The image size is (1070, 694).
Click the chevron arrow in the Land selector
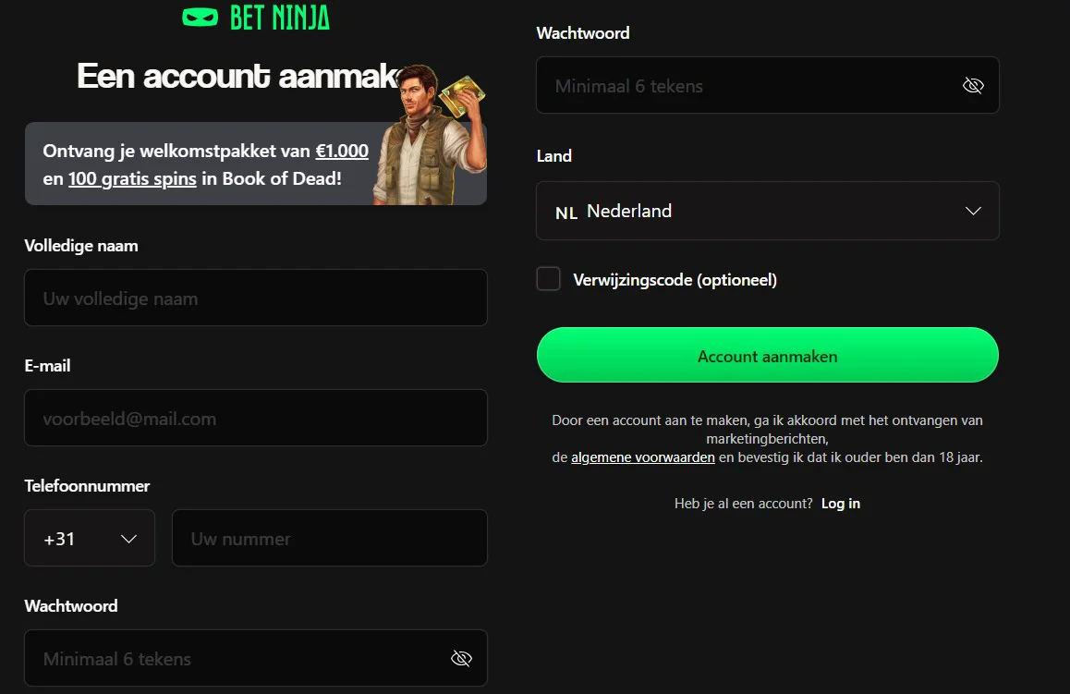point(973,211)
